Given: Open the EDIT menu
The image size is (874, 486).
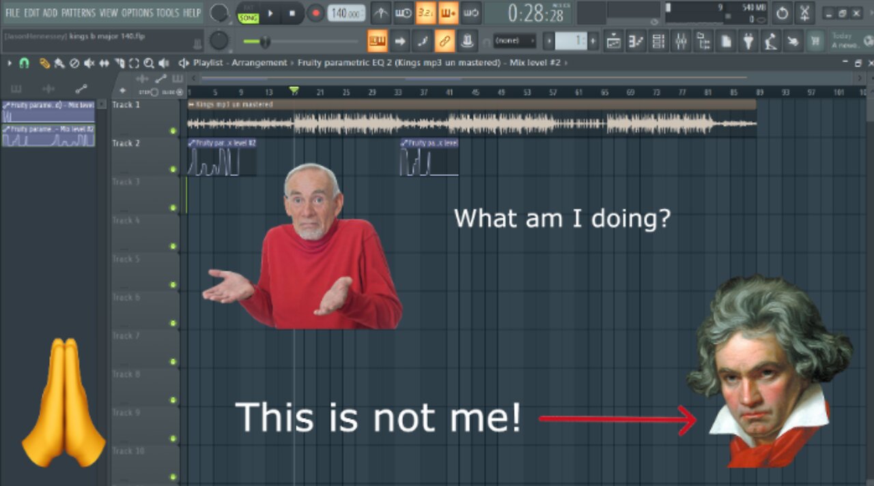Looking at the screenshot, I should coord(31,12).
